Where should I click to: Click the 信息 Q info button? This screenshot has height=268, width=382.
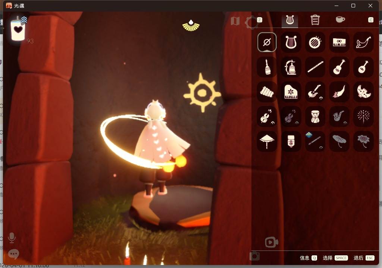(308, 258)
